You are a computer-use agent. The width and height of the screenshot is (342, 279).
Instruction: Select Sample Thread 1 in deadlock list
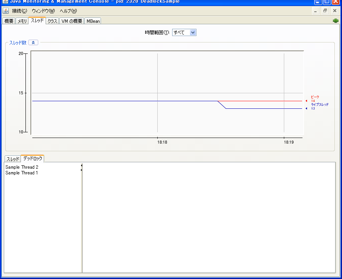[x=22, y=172]
